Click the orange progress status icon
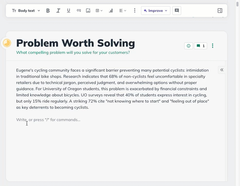The height and width of the screenshot is (186, 240). [x=7, y=43]
